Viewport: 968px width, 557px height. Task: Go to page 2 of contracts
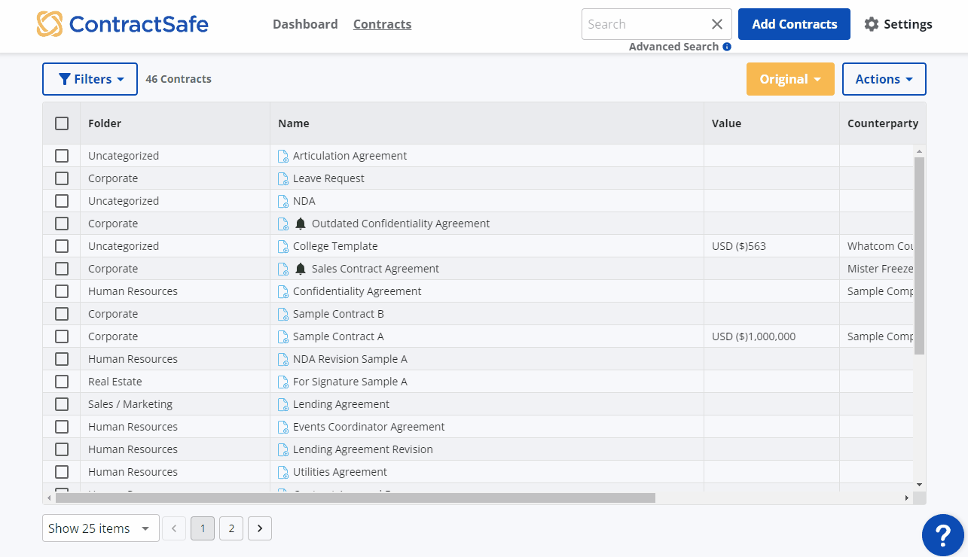(231, 528)
